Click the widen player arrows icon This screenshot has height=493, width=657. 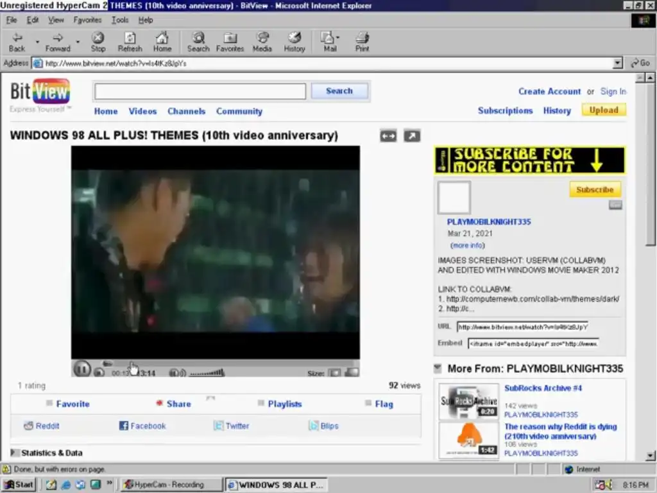[388, 136]
